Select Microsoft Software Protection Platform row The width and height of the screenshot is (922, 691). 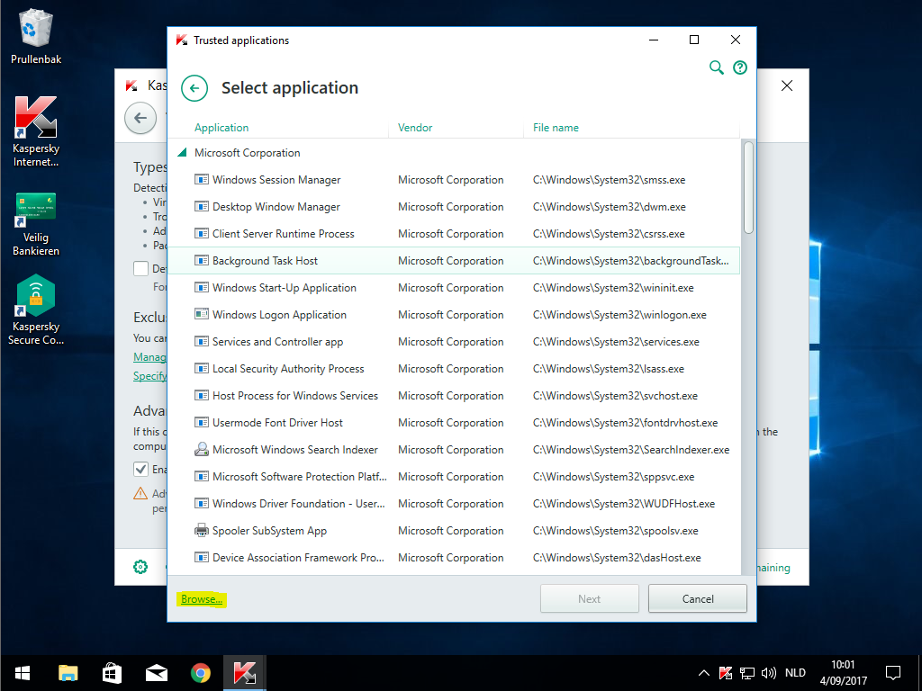tap(454, 477)
